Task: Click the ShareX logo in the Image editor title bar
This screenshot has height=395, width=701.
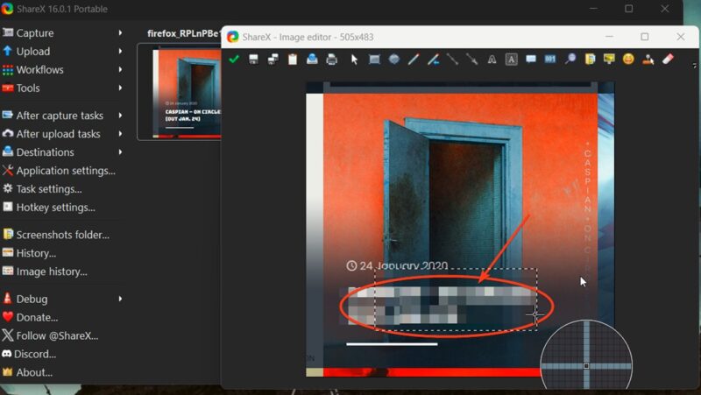Action: coord(232,37)
